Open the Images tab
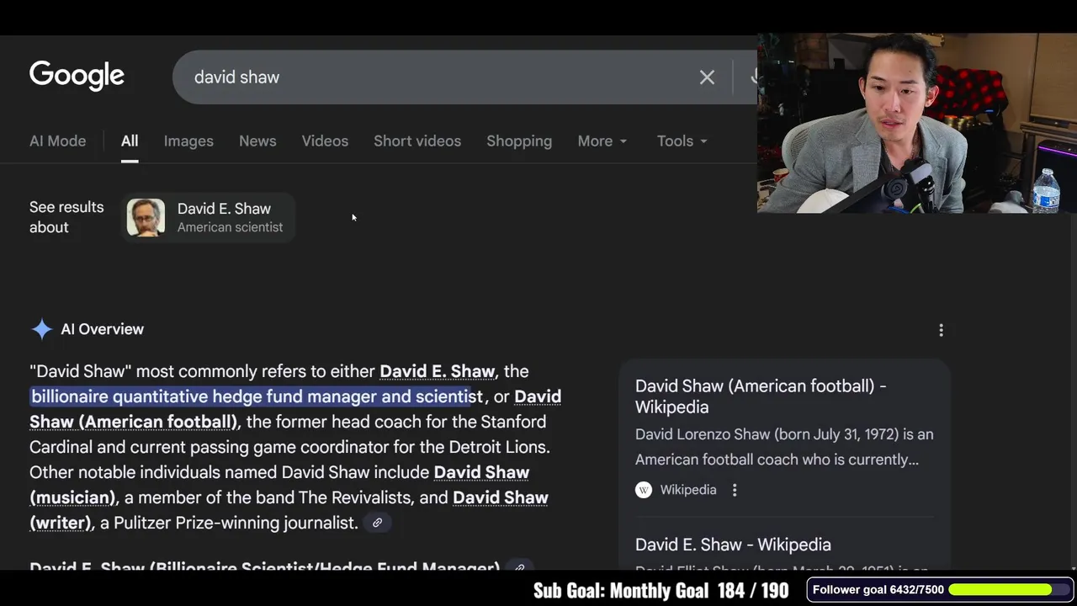 point(188,141)
